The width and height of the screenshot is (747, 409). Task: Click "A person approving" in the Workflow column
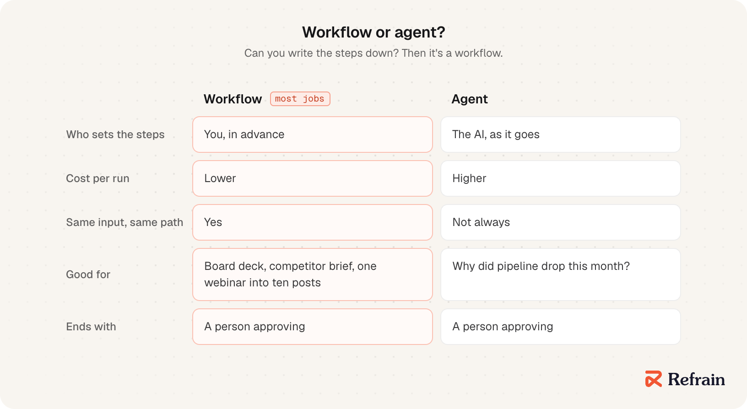pyautogui.click(x=313, y=327)
